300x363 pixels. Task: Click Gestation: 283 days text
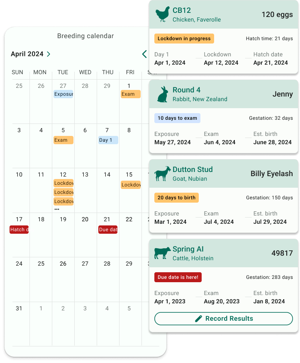pyautogui.click(x=269, y=277)
